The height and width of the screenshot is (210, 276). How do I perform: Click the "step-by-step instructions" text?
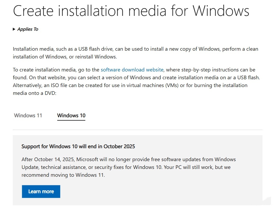201,70
